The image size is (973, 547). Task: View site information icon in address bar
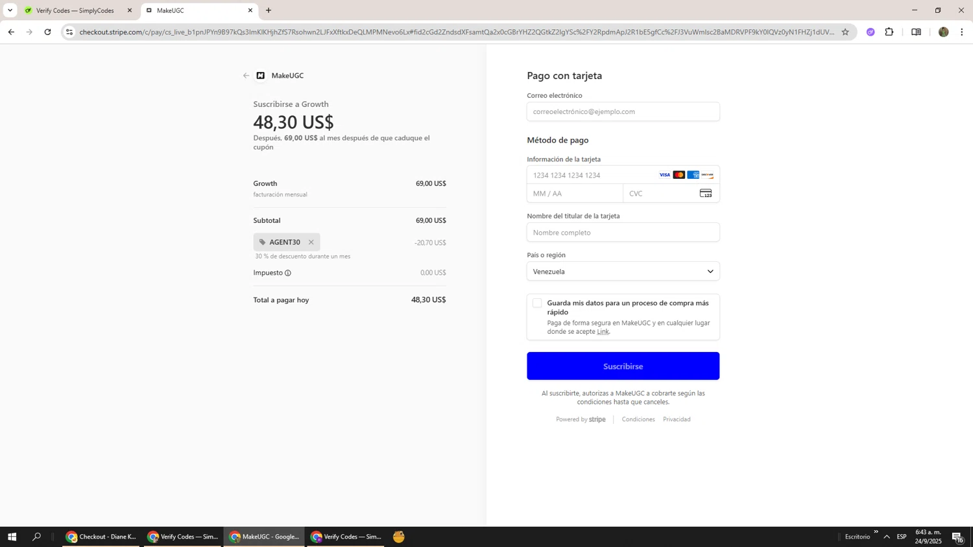(x=69, y=32)
